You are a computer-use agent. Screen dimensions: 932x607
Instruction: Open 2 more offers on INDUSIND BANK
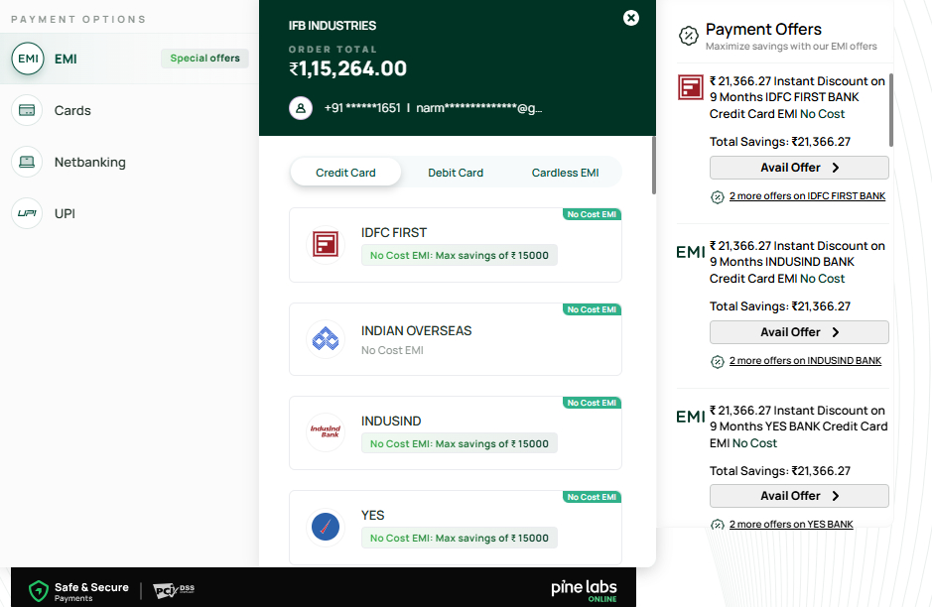point(804,361)
